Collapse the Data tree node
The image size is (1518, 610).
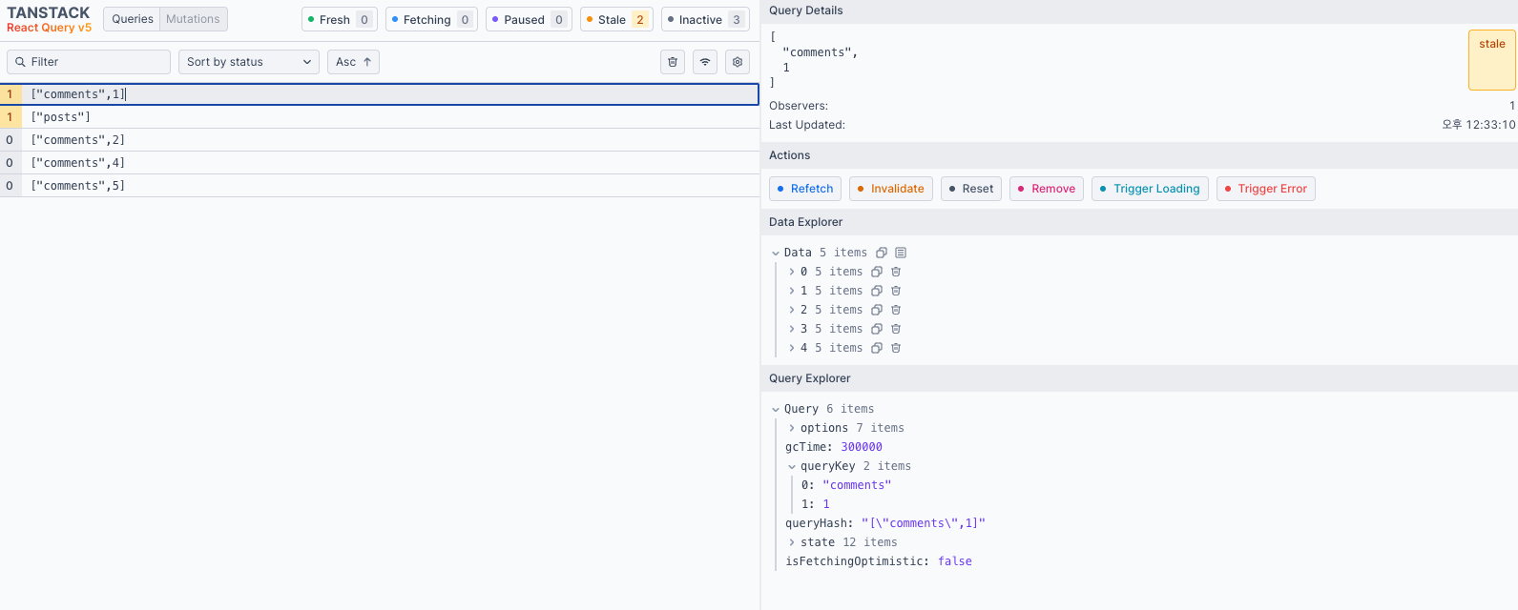point(776,253)
